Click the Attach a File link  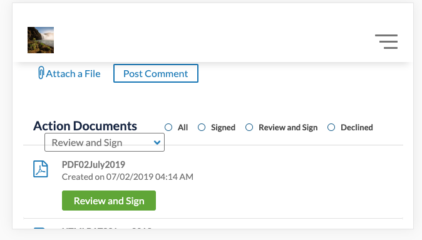click(69, 73)
